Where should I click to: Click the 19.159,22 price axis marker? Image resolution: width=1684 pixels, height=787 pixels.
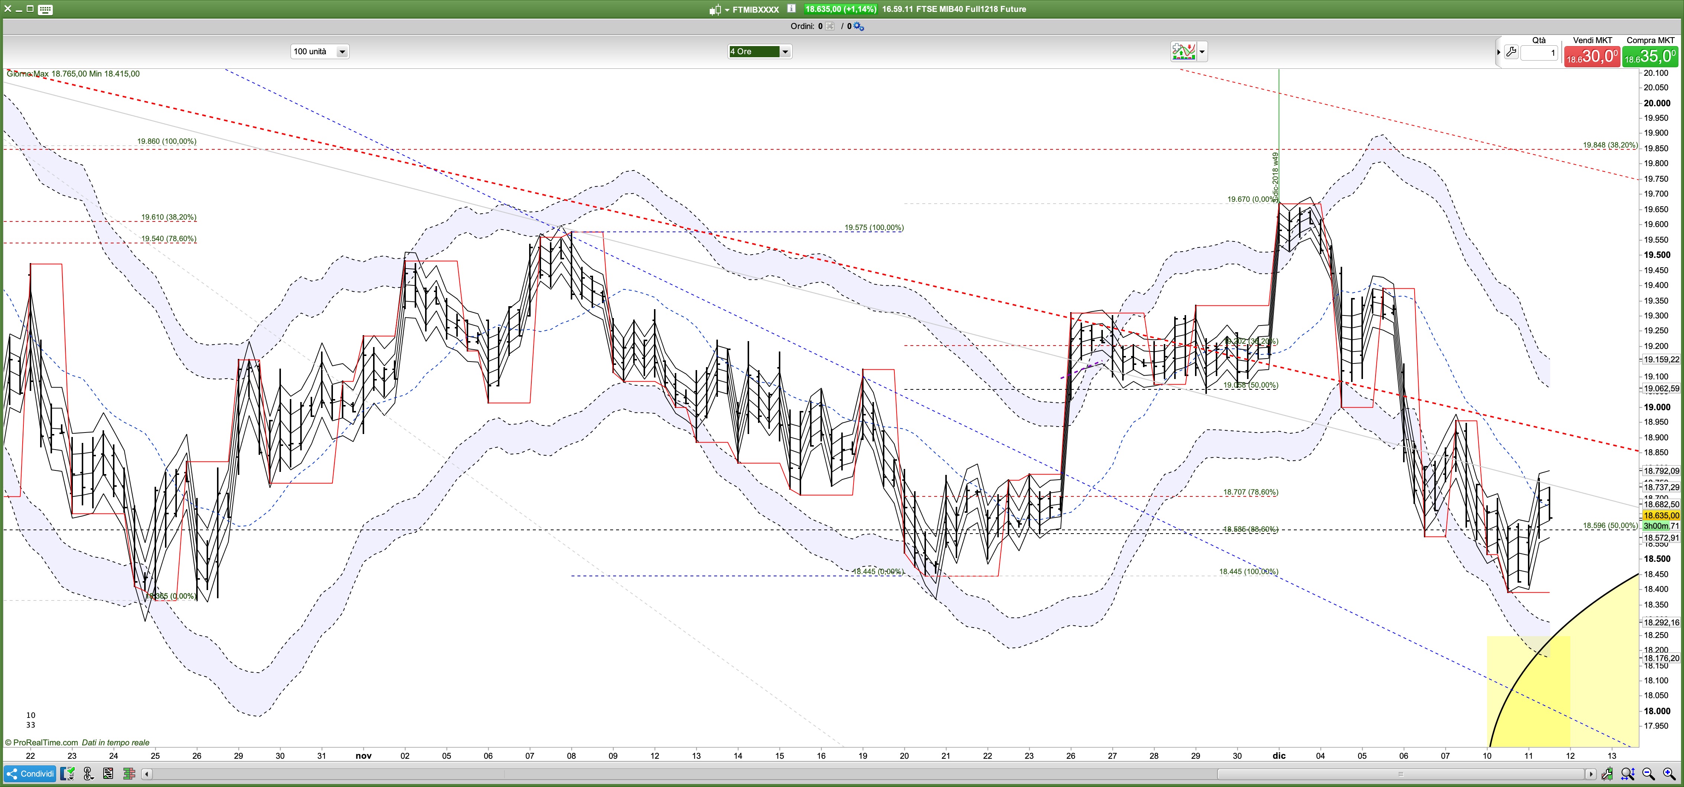pos(1661,360)
